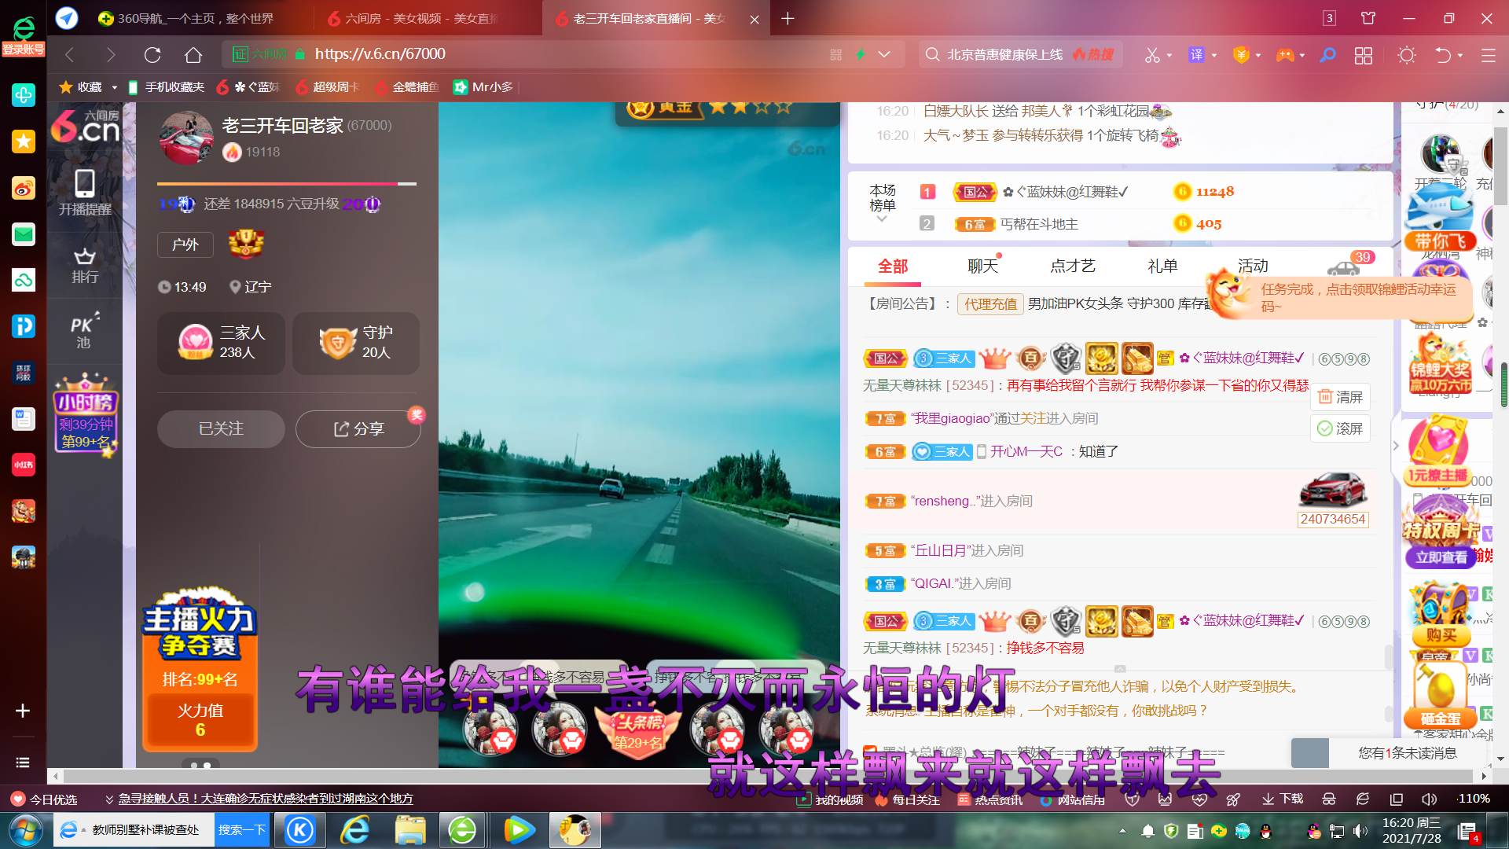Expand the right-side panel collapse arrow
The image size is (1509, 849).
tap(1396, 446)
